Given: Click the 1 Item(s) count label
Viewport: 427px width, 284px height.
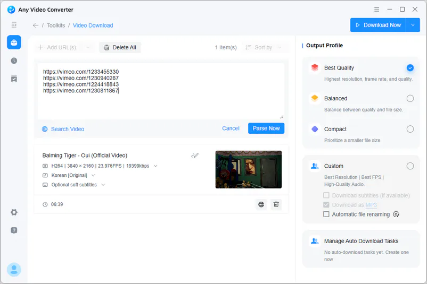Looking at the screenshot, I should 226,48.
